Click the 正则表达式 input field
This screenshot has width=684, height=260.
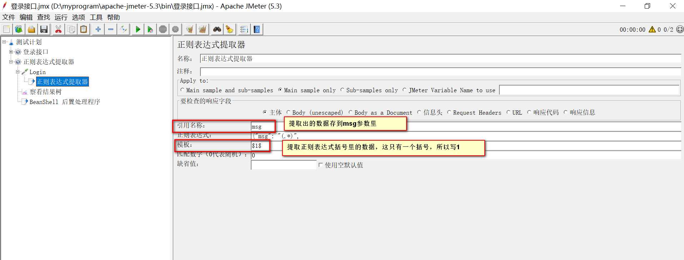466,136
